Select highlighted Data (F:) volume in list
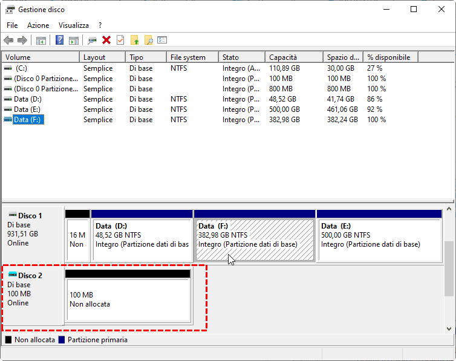The width and height of the screenshot is (456, 361). pyautogui.click(x=28, y=120)
